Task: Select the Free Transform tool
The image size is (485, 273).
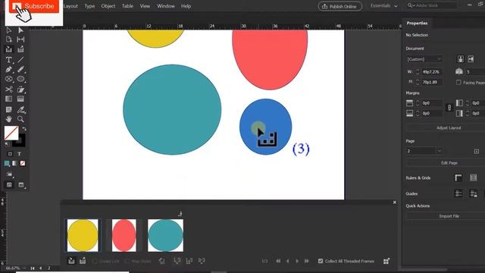Action: coord(20,89)
